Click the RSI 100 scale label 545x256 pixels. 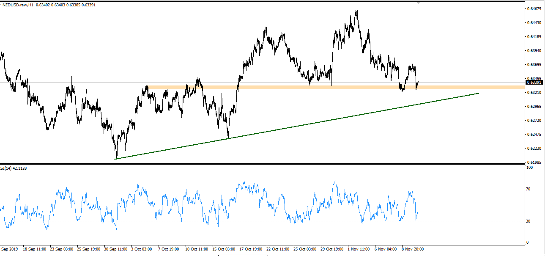[x=529, y=168]
